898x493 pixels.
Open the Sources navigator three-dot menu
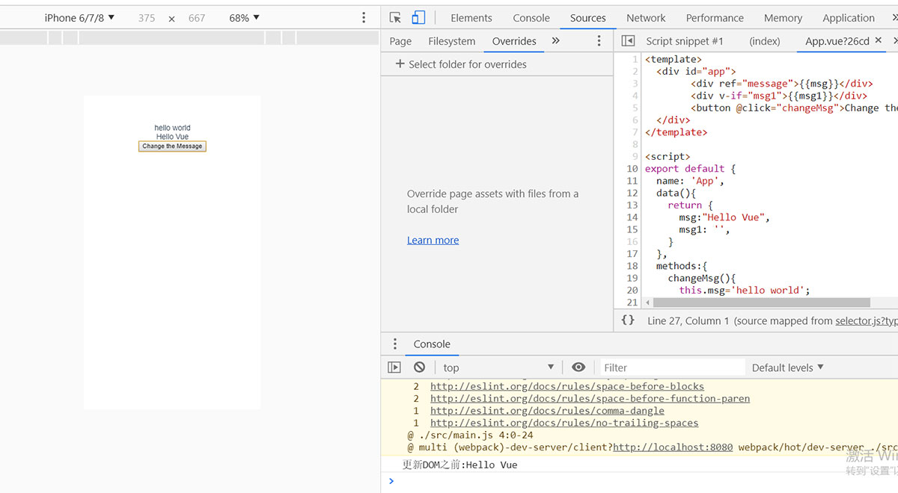click(599, 41)
